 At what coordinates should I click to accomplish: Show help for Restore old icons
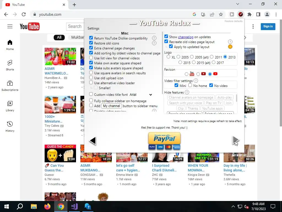(154, 43)
